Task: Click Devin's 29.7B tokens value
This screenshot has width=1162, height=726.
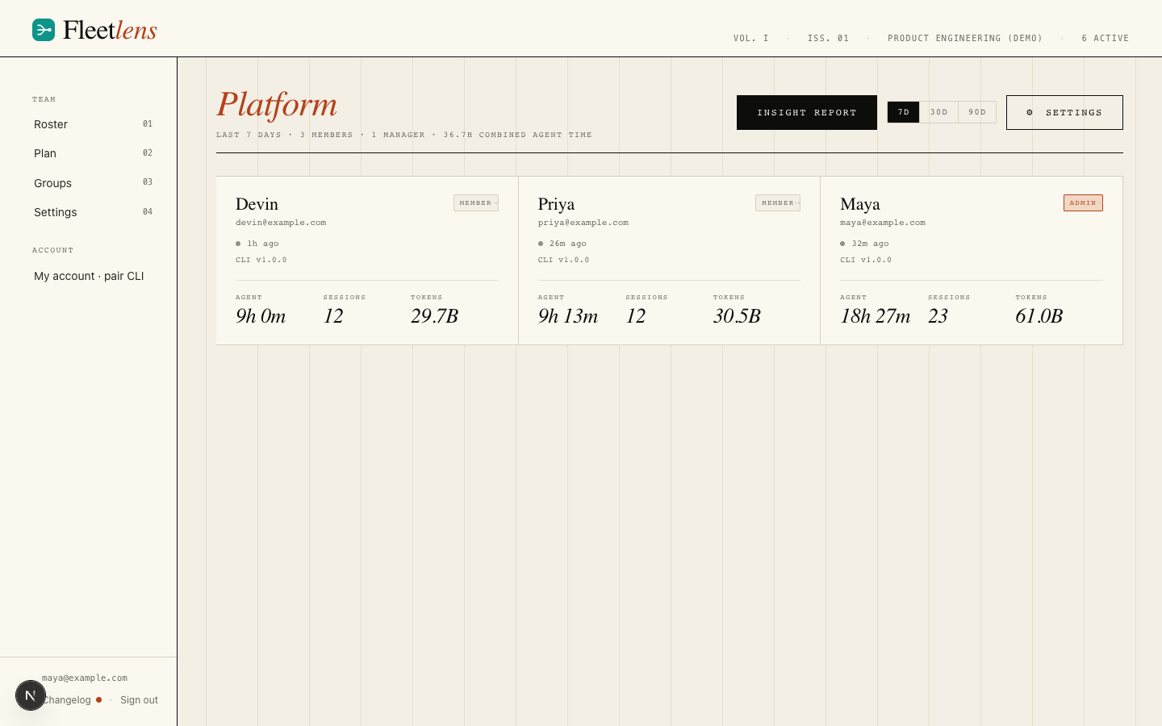Action: click(434, 316)
